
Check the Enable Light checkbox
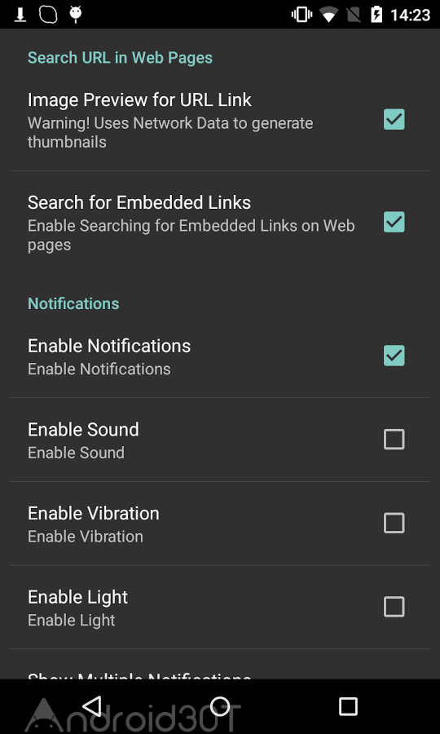click(394, 607)
